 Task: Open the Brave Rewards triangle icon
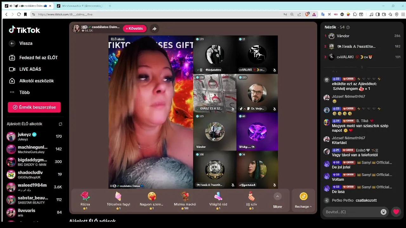click(314, 14)
